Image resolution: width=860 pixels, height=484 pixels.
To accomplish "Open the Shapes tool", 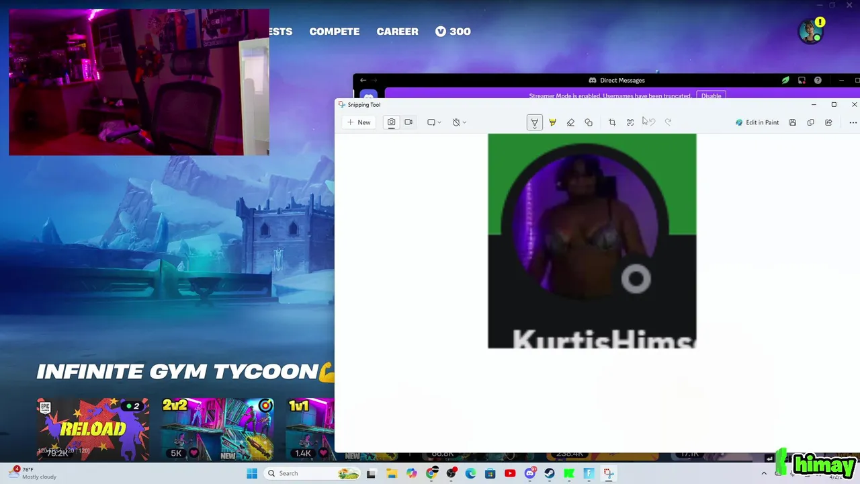I will [589, 122].
